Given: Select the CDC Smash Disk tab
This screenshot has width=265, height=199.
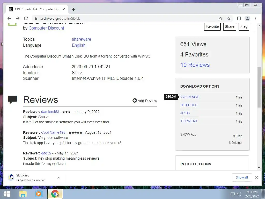Looking at the screenshot, I should coord(37,9).
